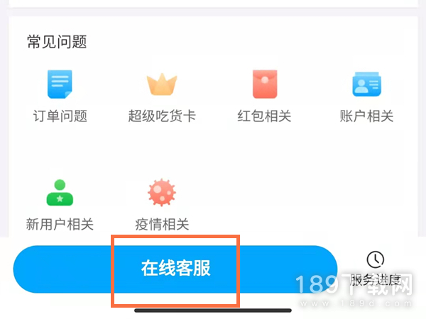The image size is (426, 319).
Task: Tap the green person 新用户相关 icon
Action: 60,193
